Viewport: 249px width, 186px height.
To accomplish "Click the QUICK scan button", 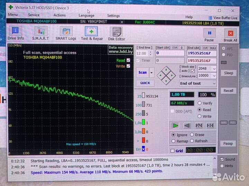I will pos(145,83).
